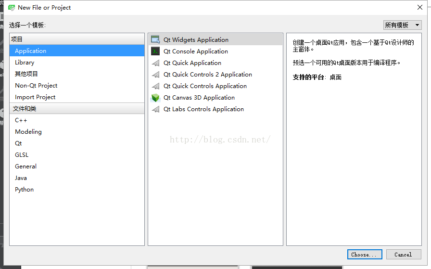Click the Qt Quick Application paper-plane icon
This screenshot has width=431, height=269.
click(155, 63)
